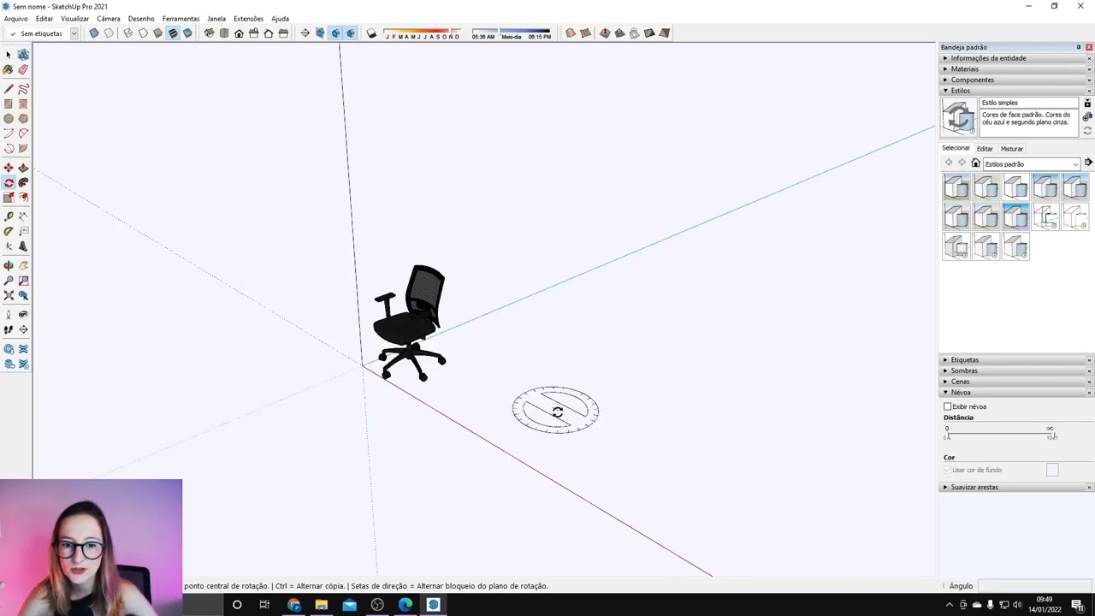This screenshot has height=616, width=1095.
Task: Switch to styles Editar tab
Action: pos(985,149)
